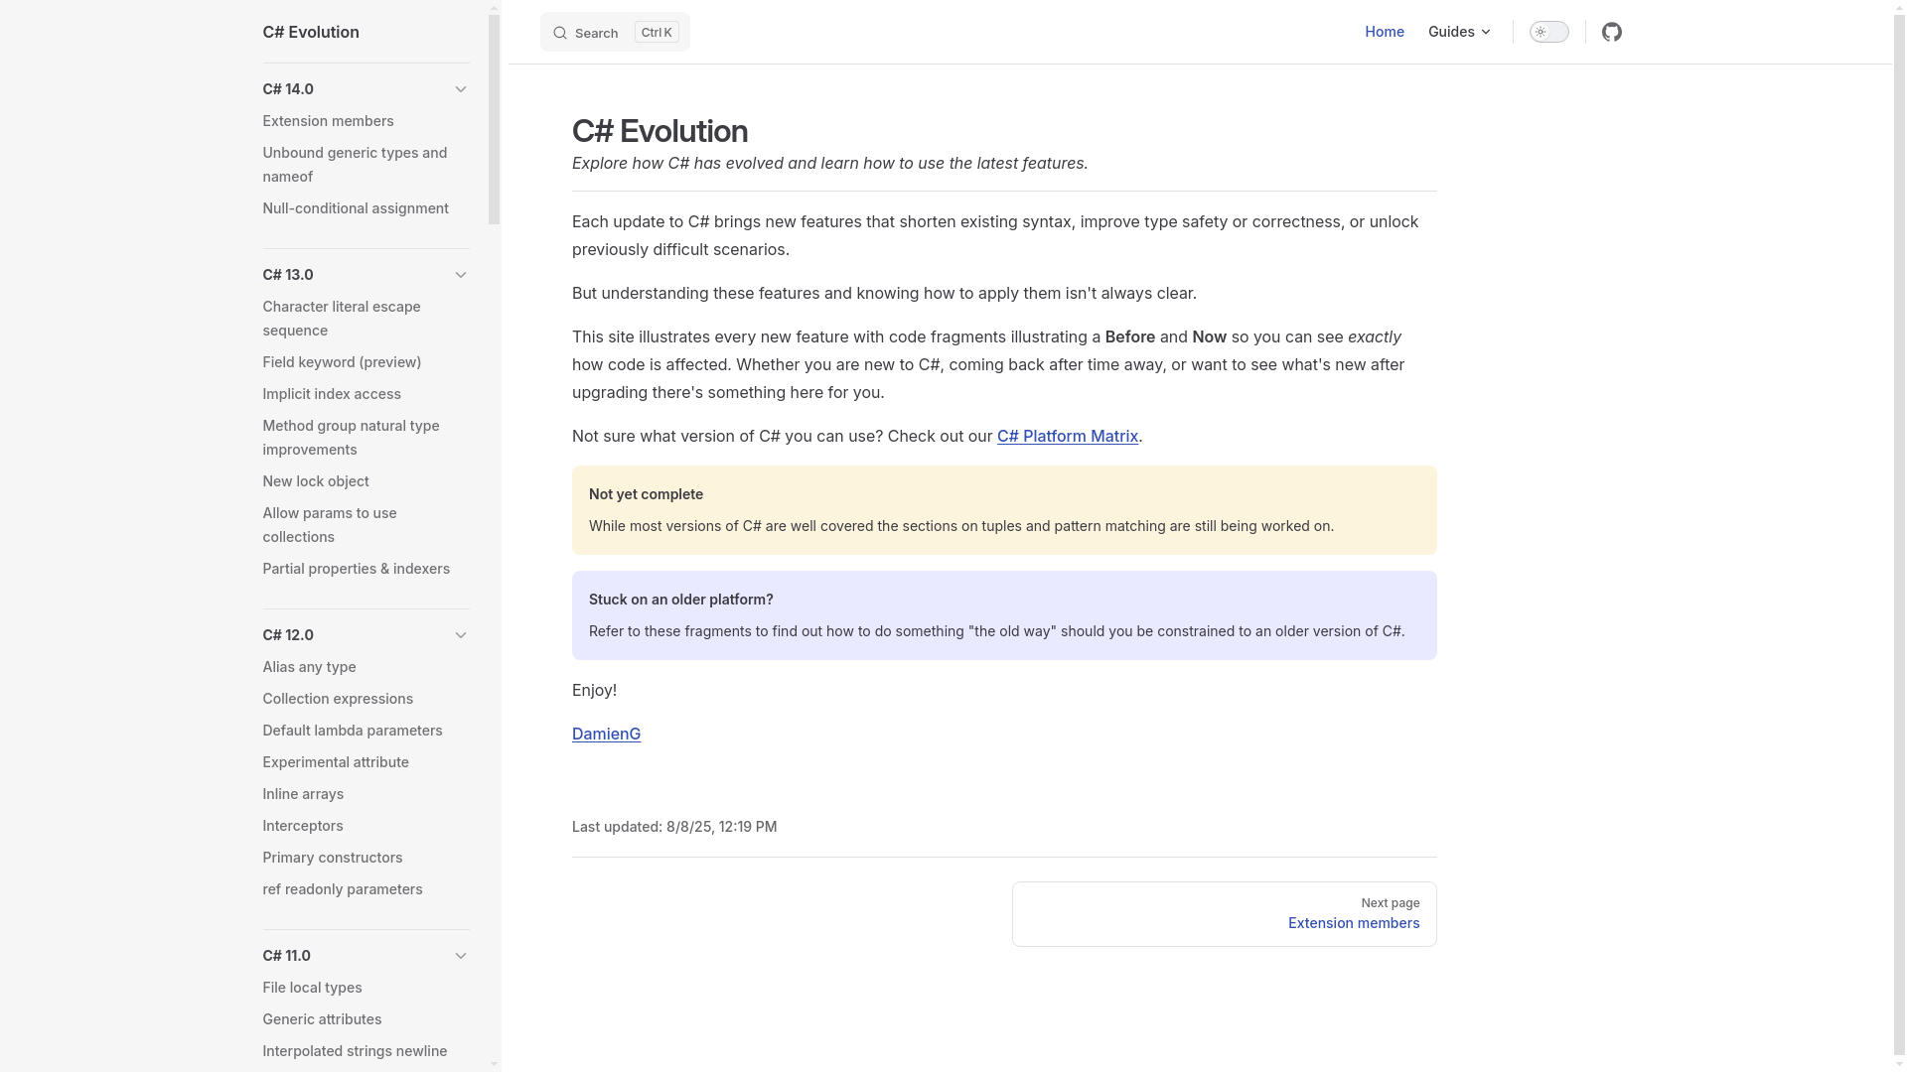The height and width of the screenshot is (1072, 1907).
Task: Collapse the C# 13.0 section chevron
Action: pyautogui.click(x=461, y=275)
